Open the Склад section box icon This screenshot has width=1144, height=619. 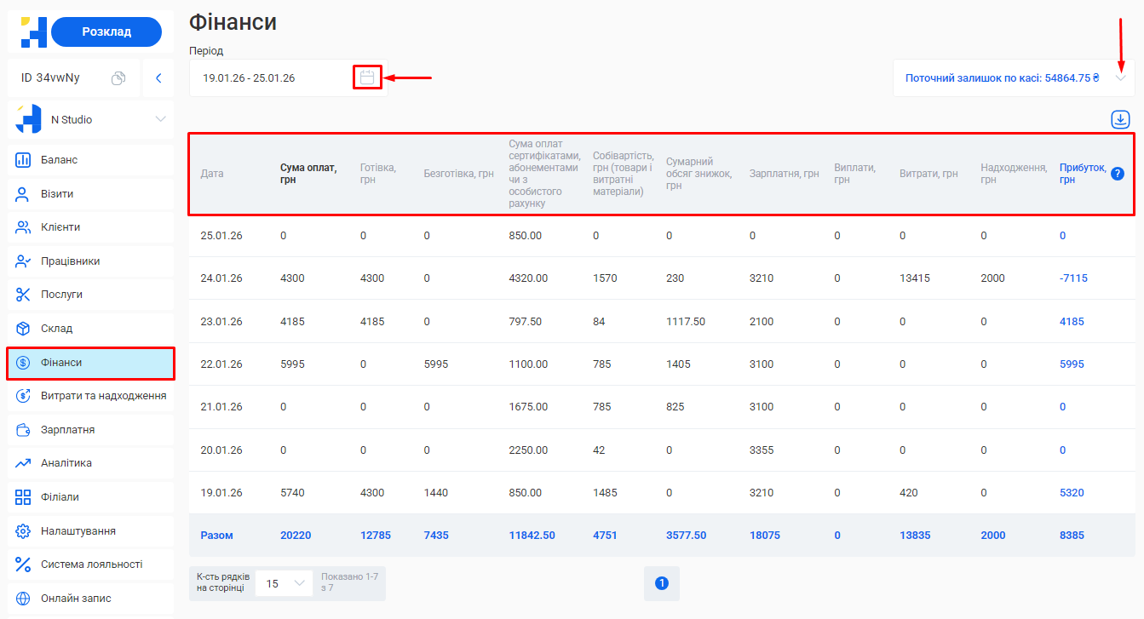(x=23, y=329)
